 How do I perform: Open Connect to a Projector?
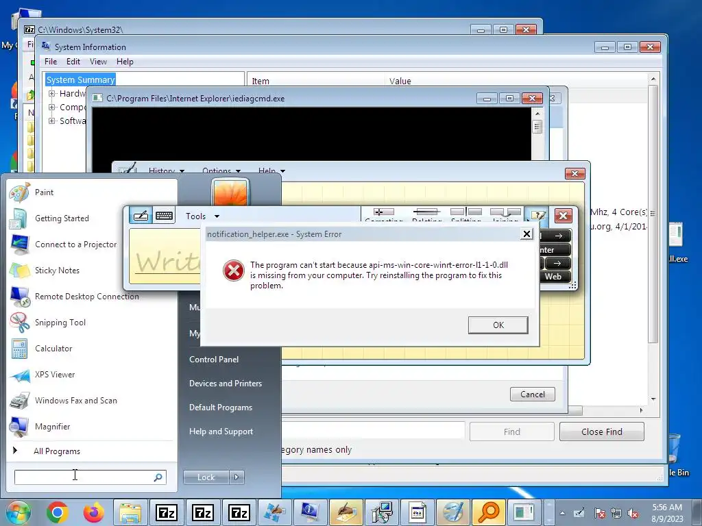click(75, 245)
